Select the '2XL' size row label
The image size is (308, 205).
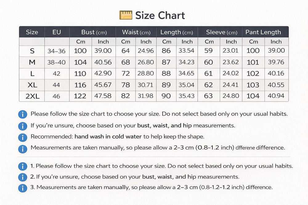[x=32, y=96]
